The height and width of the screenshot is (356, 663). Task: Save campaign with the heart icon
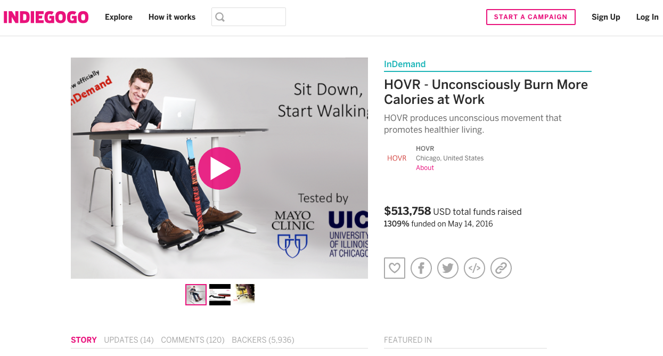pos(395,268)
